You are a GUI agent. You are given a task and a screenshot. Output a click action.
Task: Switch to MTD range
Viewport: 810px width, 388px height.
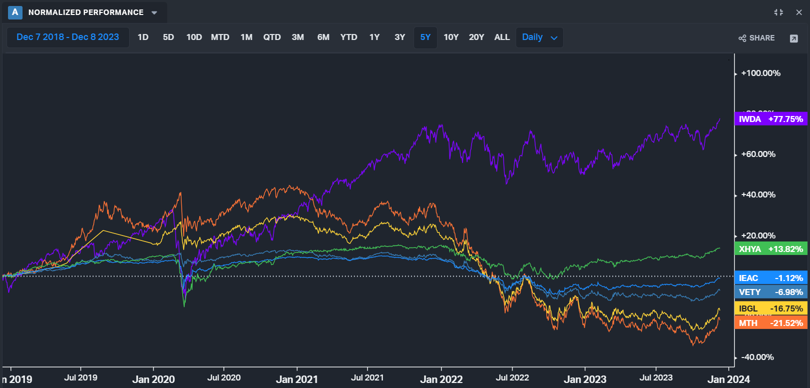220,37
